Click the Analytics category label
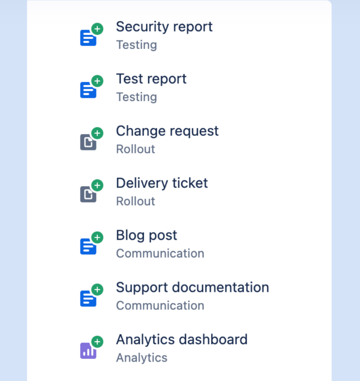Image resolution: width=360 pixels, height=381 pixels. pyautogui.click(x=141, y=357)
